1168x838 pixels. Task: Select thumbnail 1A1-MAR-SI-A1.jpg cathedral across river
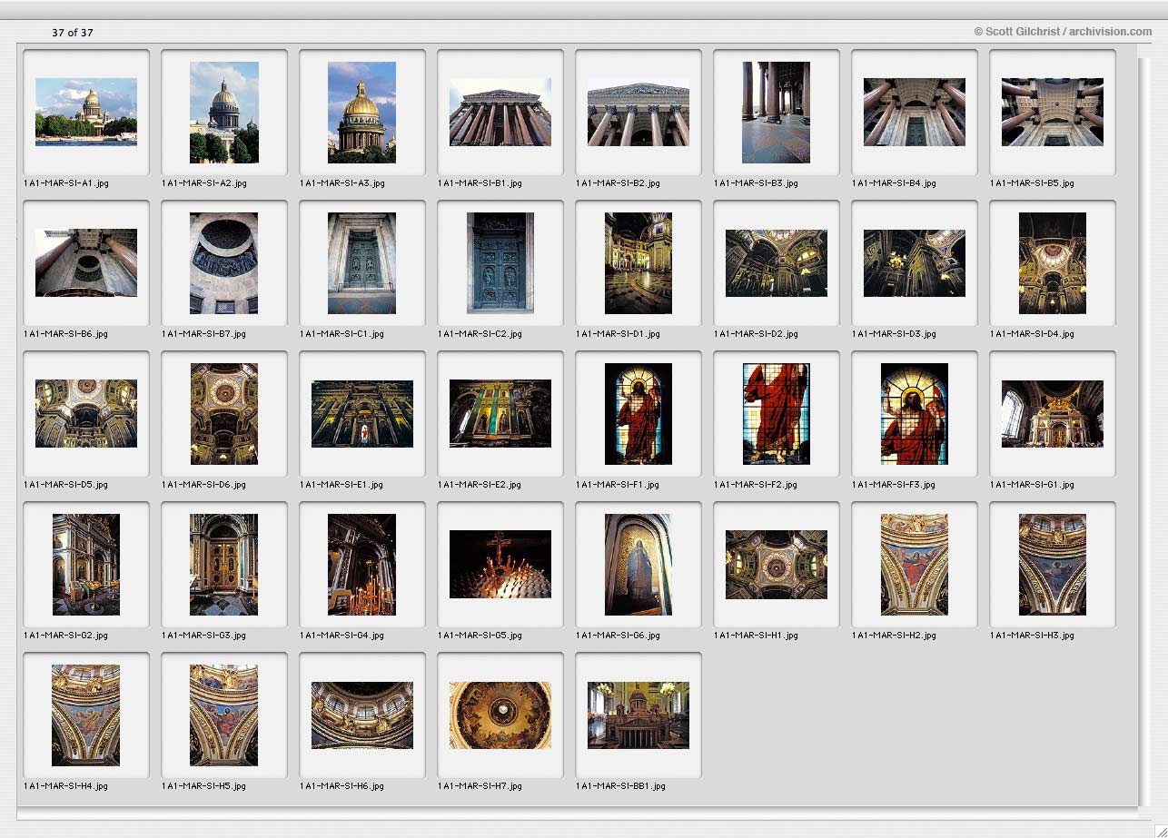tap(86, 112)
